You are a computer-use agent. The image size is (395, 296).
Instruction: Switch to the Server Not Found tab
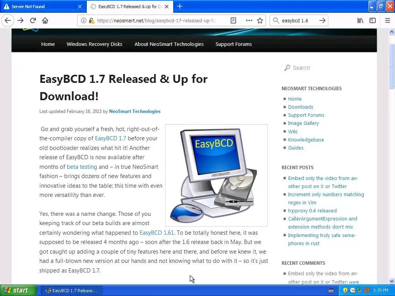tap(43, 7)
